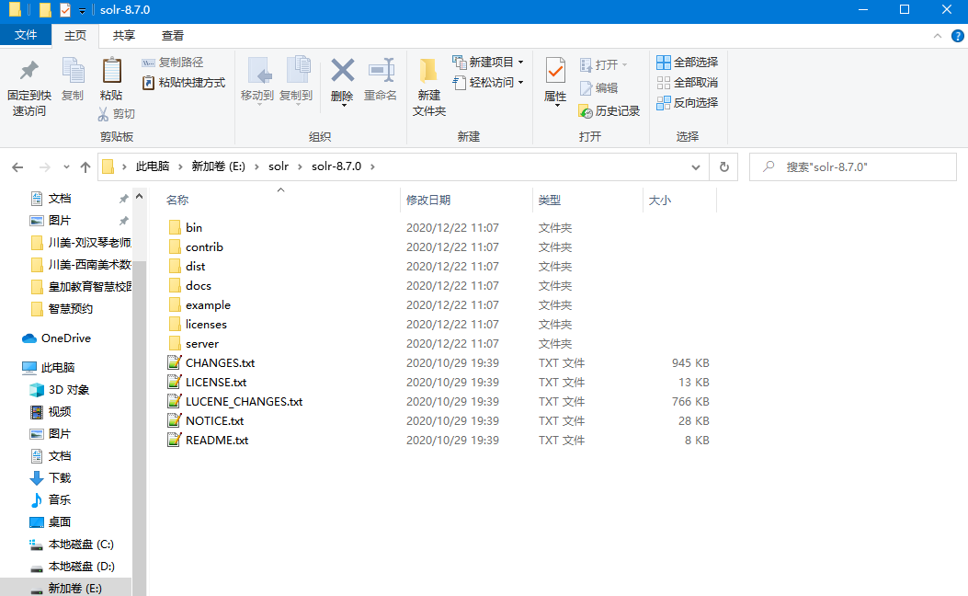Click the Rename icon
Screen dimensions: 968x596
click(381, 79)
